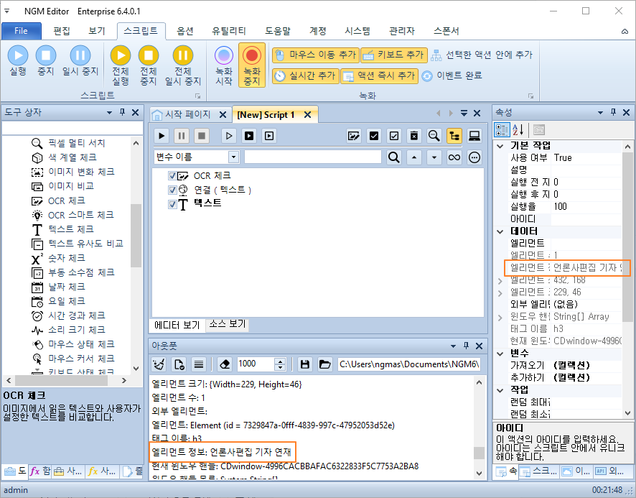Click the ellipsis circle icon
This screenshot has height=498, width=636.
[474, 157]
